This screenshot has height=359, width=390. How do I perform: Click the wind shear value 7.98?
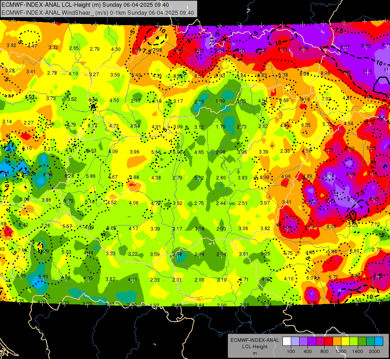(157, 50)
